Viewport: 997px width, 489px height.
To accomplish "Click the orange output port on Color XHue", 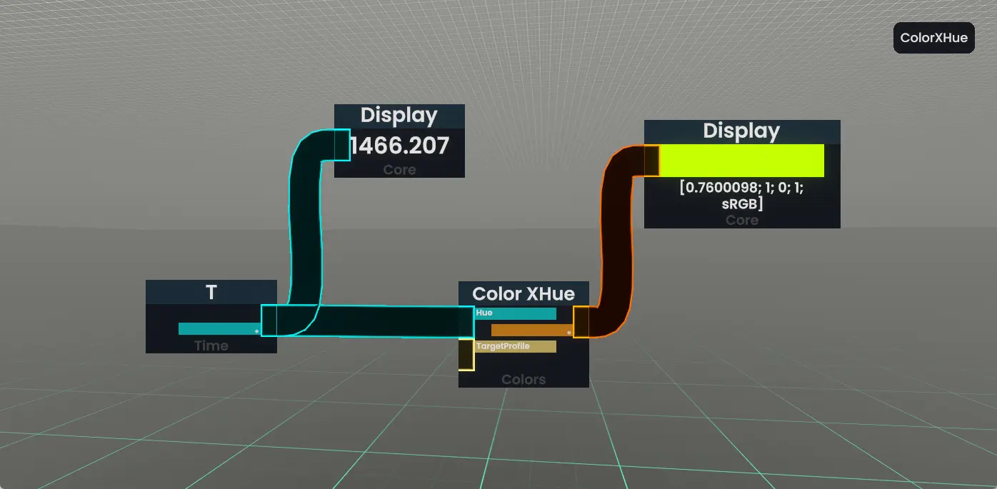I will [x=581, y=322].
